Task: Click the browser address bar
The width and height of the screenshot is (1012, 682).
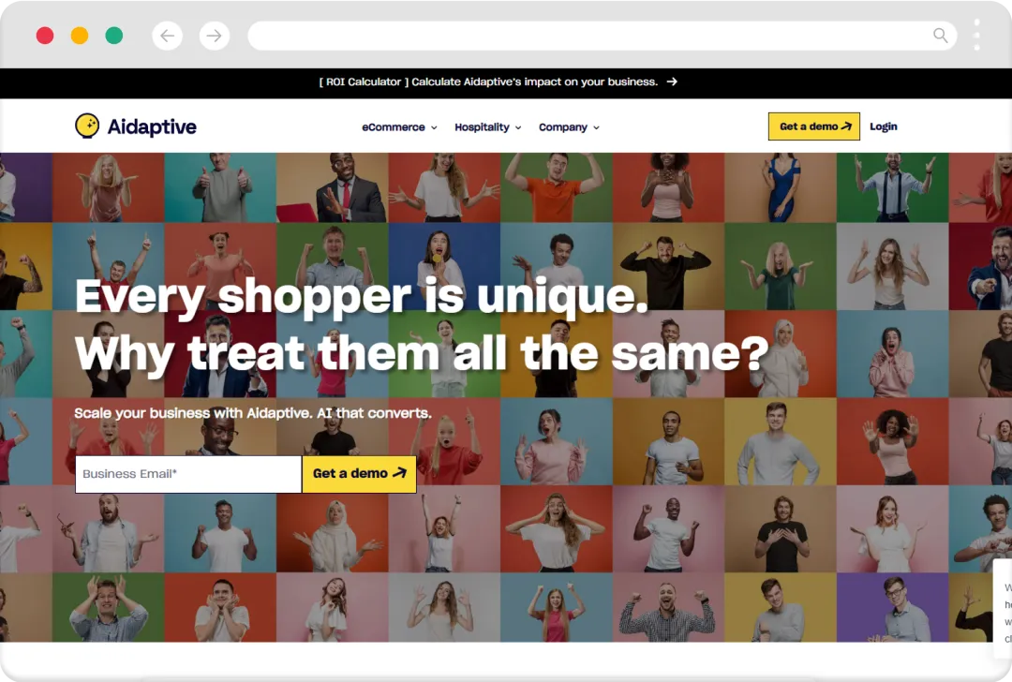Action: coord(603,36)
